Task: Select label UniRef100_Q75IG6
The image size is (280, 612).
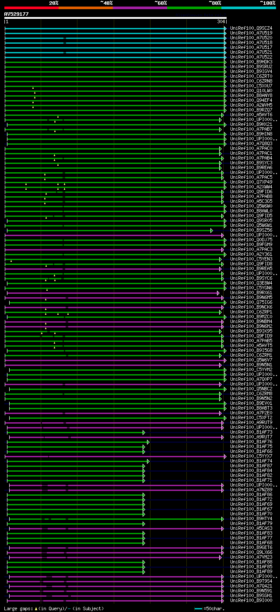Action: click(x=251, y=302)
